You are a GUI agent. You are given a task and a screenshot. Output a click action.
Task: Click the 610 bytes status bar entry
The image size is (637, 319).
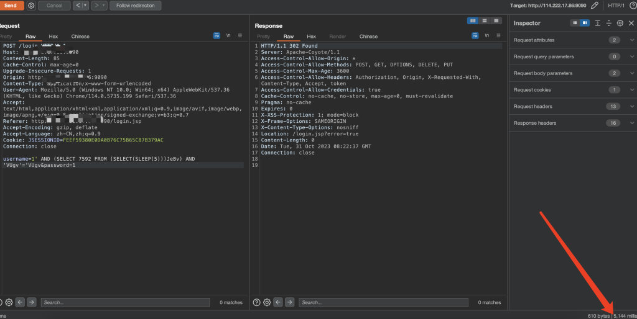(x=598, y=316)
